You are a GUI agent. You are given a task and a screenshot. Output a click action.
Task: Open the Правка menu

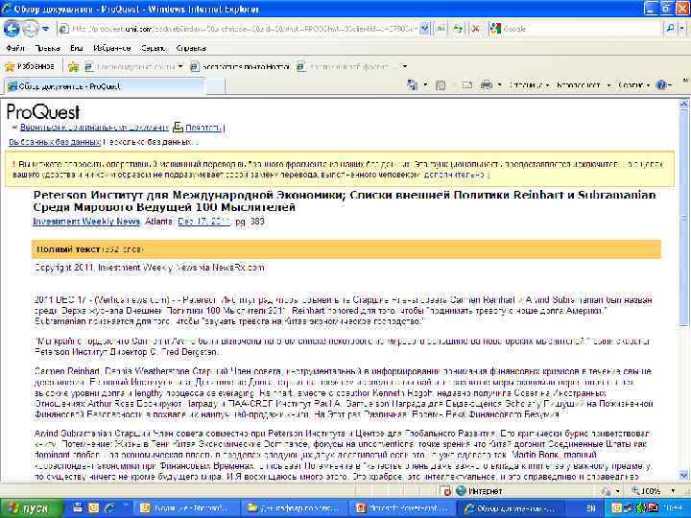coord(48,48)
